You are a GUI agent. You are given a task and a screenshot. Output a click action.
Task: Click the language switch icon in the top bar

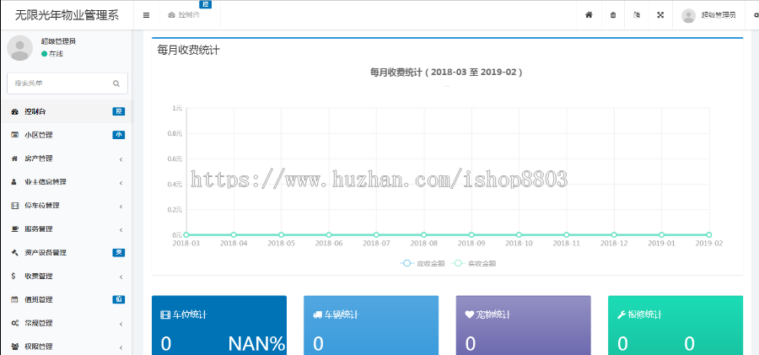pyautogui.click(x=637, y=15)
